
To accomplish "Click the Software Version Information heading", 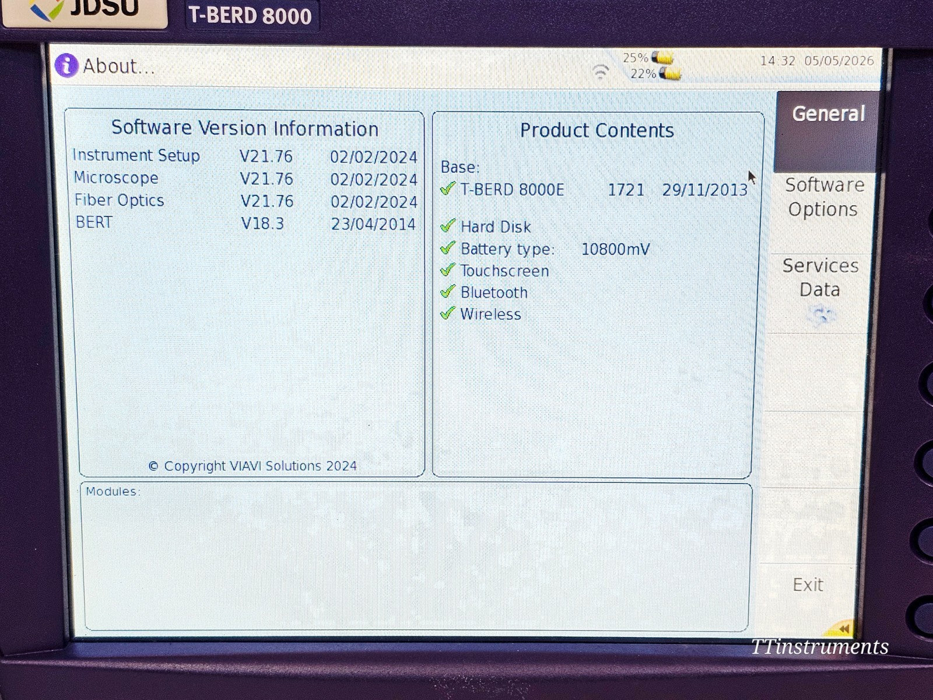I will click(245, 128).
